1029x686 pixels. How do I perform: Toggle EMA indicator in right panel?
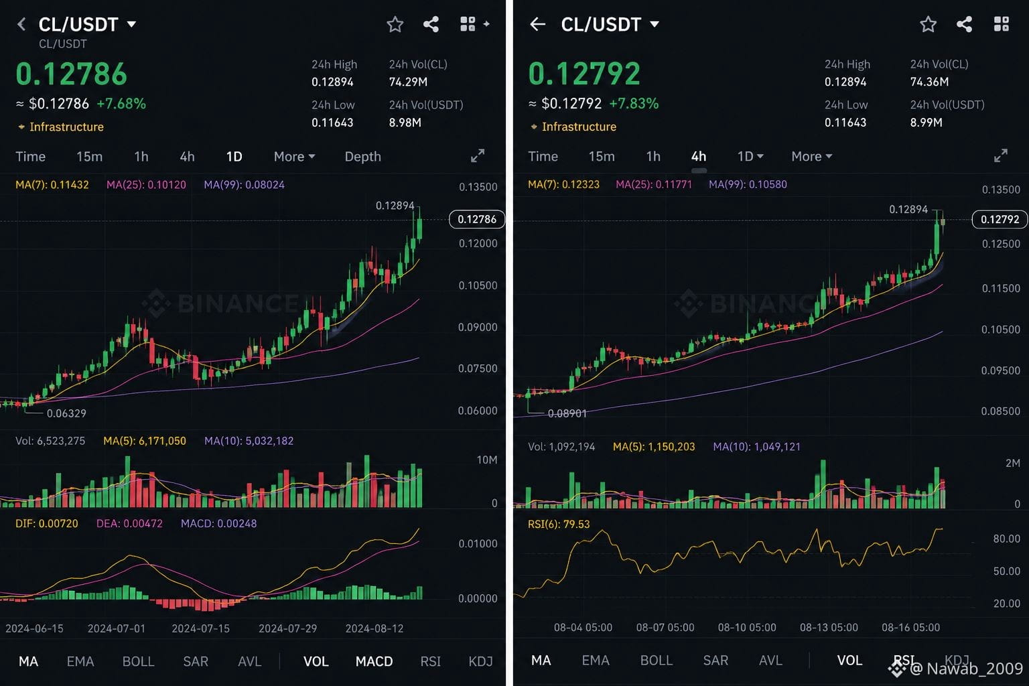point(596,661)
